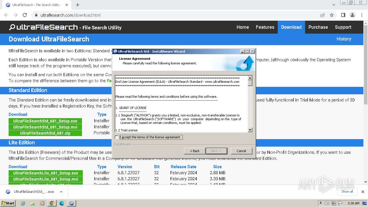Click the Next button in the installer wizard

(x=216, y=151)
